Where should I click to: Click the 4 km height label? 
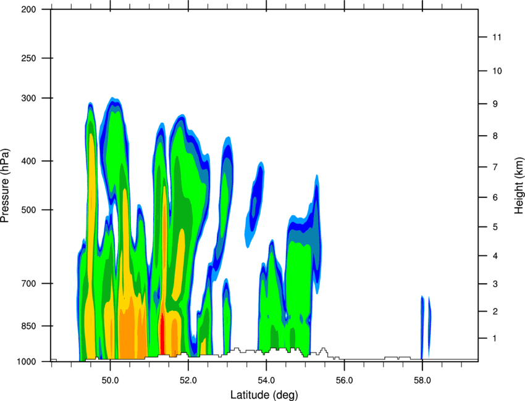click(495, 256)
